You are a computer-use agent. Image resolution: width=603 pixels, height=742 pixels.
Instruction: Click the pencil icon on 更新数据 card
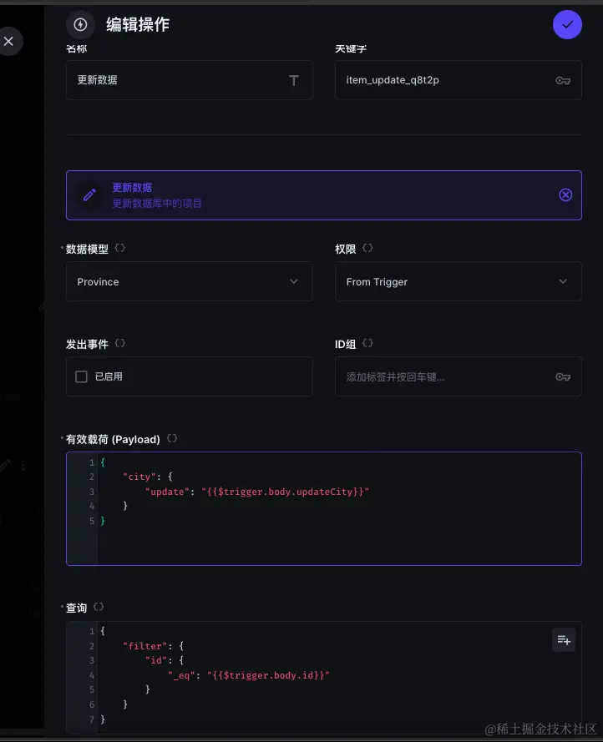[x=89, y=195]
